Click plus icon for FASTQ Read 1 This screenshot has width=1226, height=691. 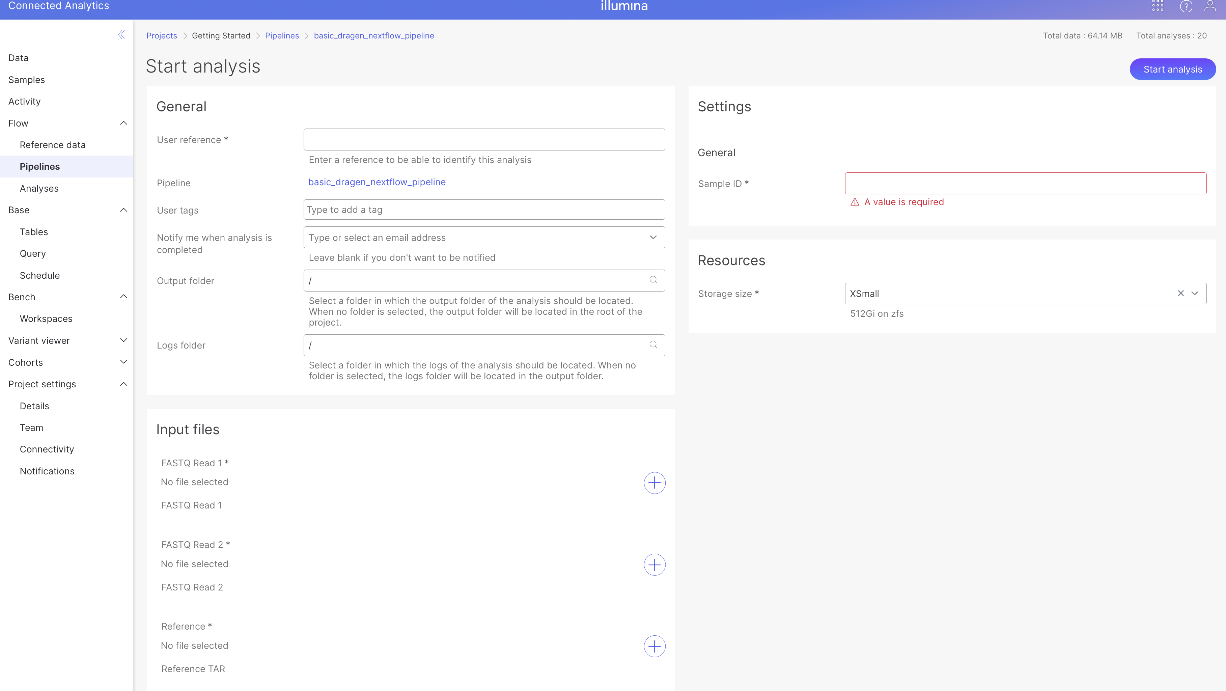654,483
